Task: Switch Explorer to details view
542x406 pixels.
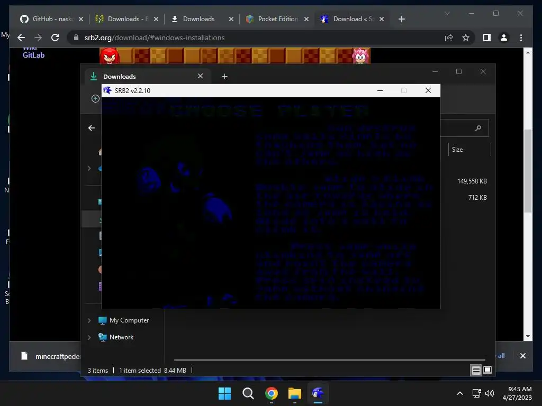Action: [476, 371]
